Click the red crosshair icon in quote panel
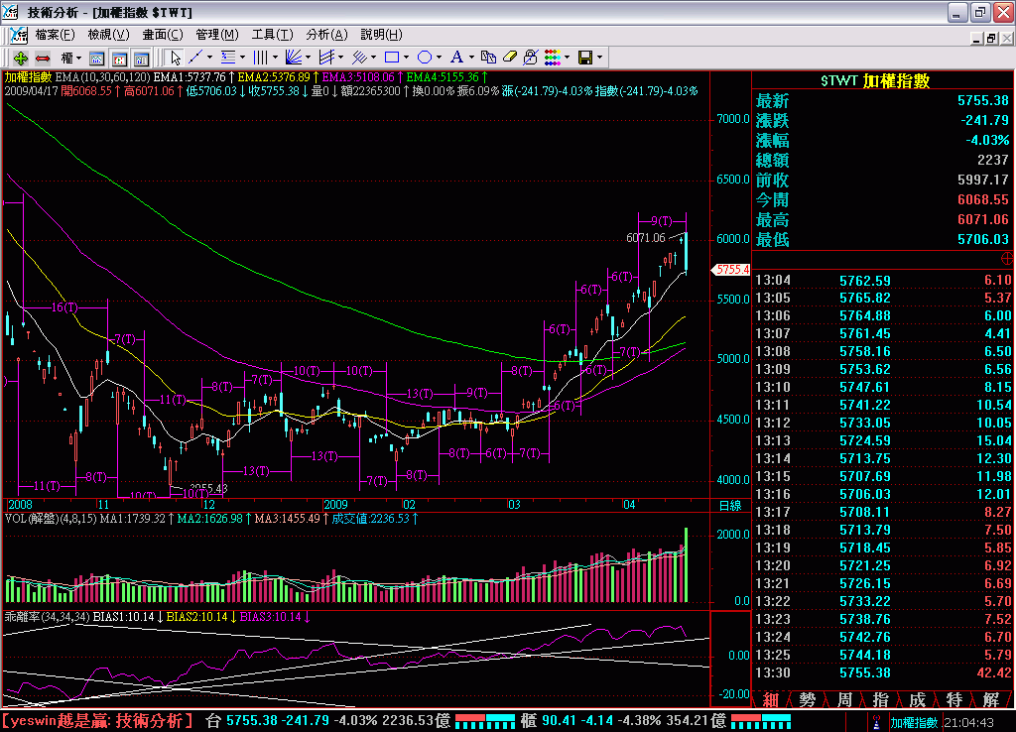Viewport: 1016px width, 732px height. pos(1007,259)
